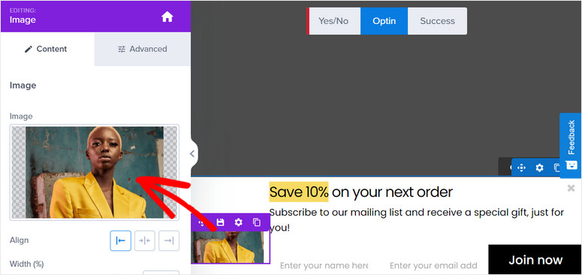This screenshot has width=582, height=275.
Task: Open settings gear on the purple image toolbar
Action: (x=238, y=222)
